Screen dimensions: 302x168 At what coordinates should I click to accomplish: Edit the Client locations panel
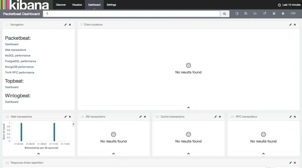pos(290,25)
